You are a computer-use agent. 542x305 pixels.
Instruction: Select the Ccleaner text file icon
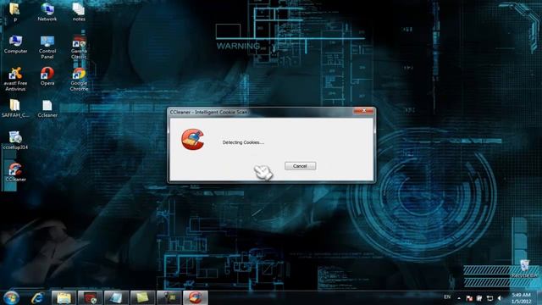[x=47, y=108]
